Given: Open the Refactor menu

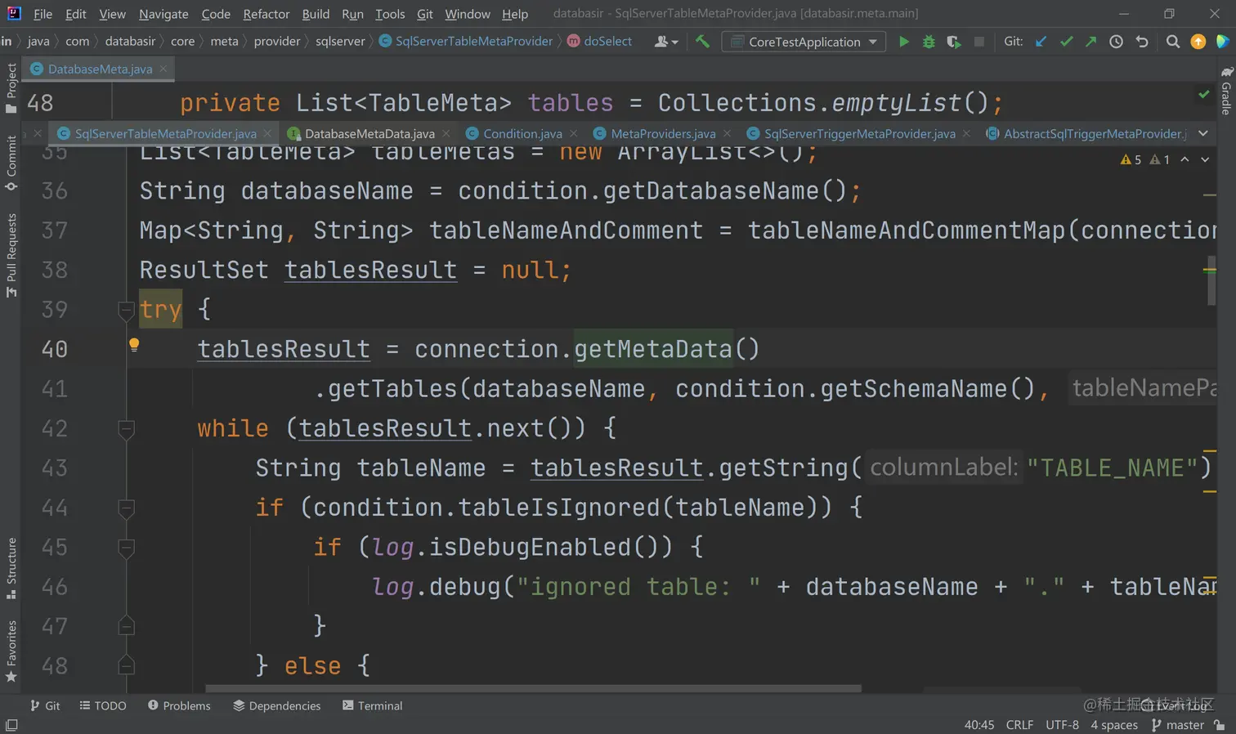Looking at the screenshot, I should 266,14.
